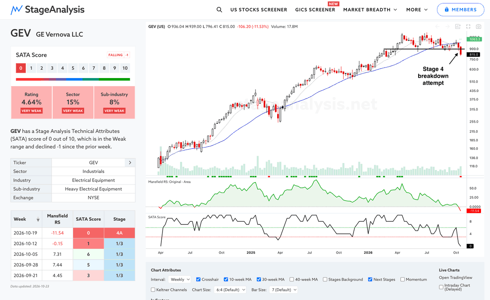Image resolution: width=490 pixels, height=300 pixels.
Task: Click the Sub-industry 8% tile
Action: (x=114, y=102)
